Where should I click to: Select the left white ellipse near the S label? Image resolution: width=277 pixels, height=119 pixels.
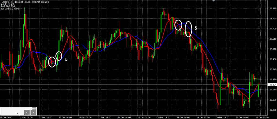(x=178, y=25)
